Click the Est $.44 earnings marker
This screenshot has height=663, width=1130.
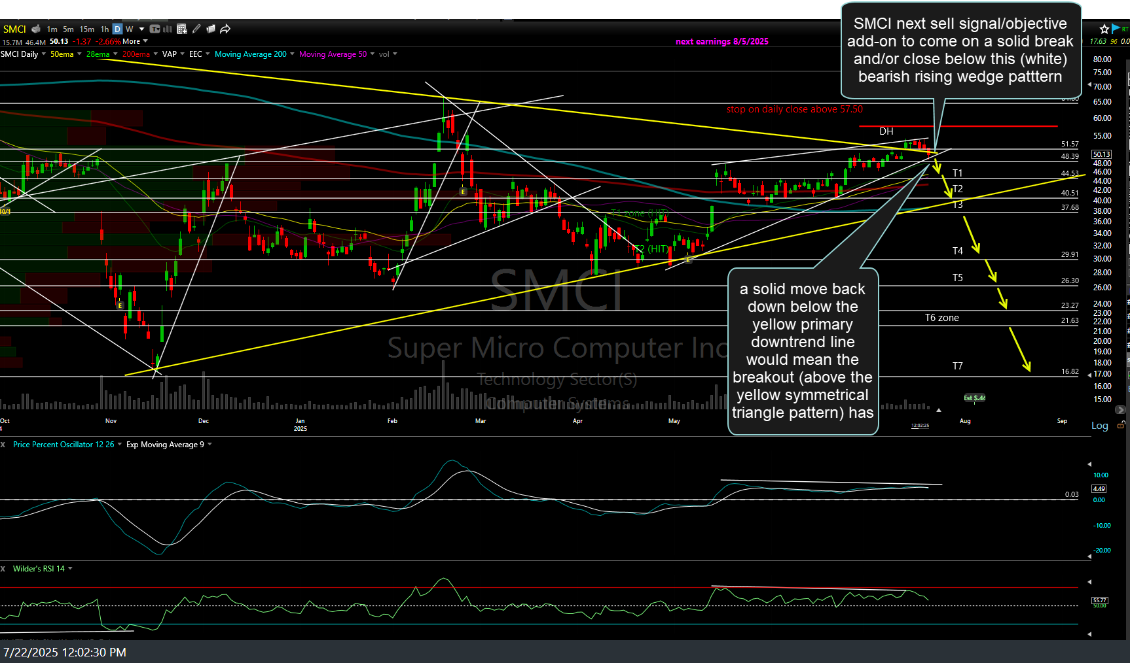tap(974, 398)
